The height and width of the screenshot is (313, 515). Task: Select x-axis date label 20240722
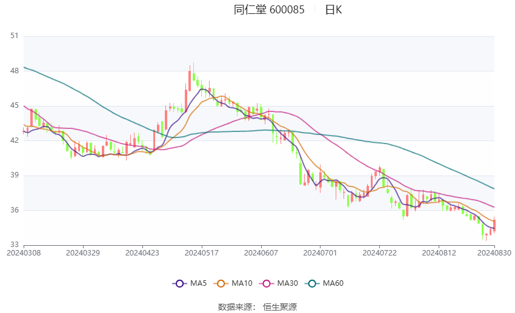(379, 253)
